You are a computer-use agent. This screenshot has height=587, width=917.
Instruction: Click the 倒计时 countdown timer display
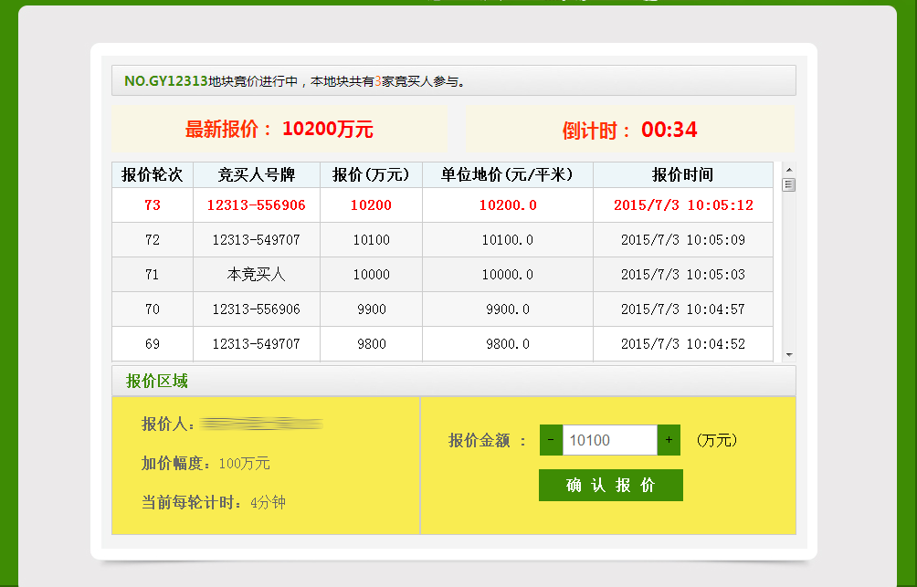(x=630, y=130)
